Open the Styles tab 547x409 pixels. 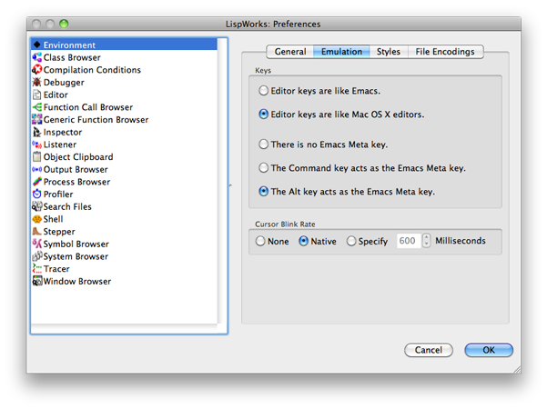click(388, 52)
